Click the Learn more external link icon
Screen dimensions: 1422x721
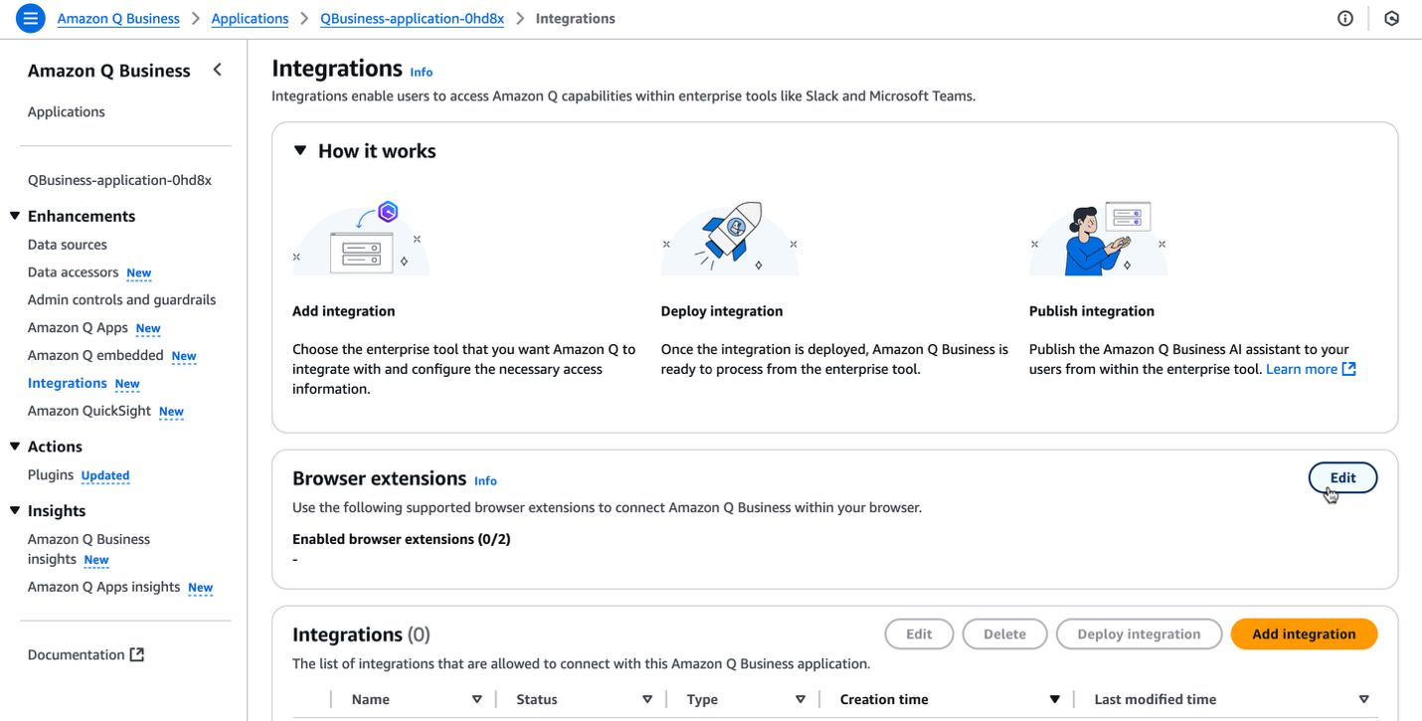1349,369
